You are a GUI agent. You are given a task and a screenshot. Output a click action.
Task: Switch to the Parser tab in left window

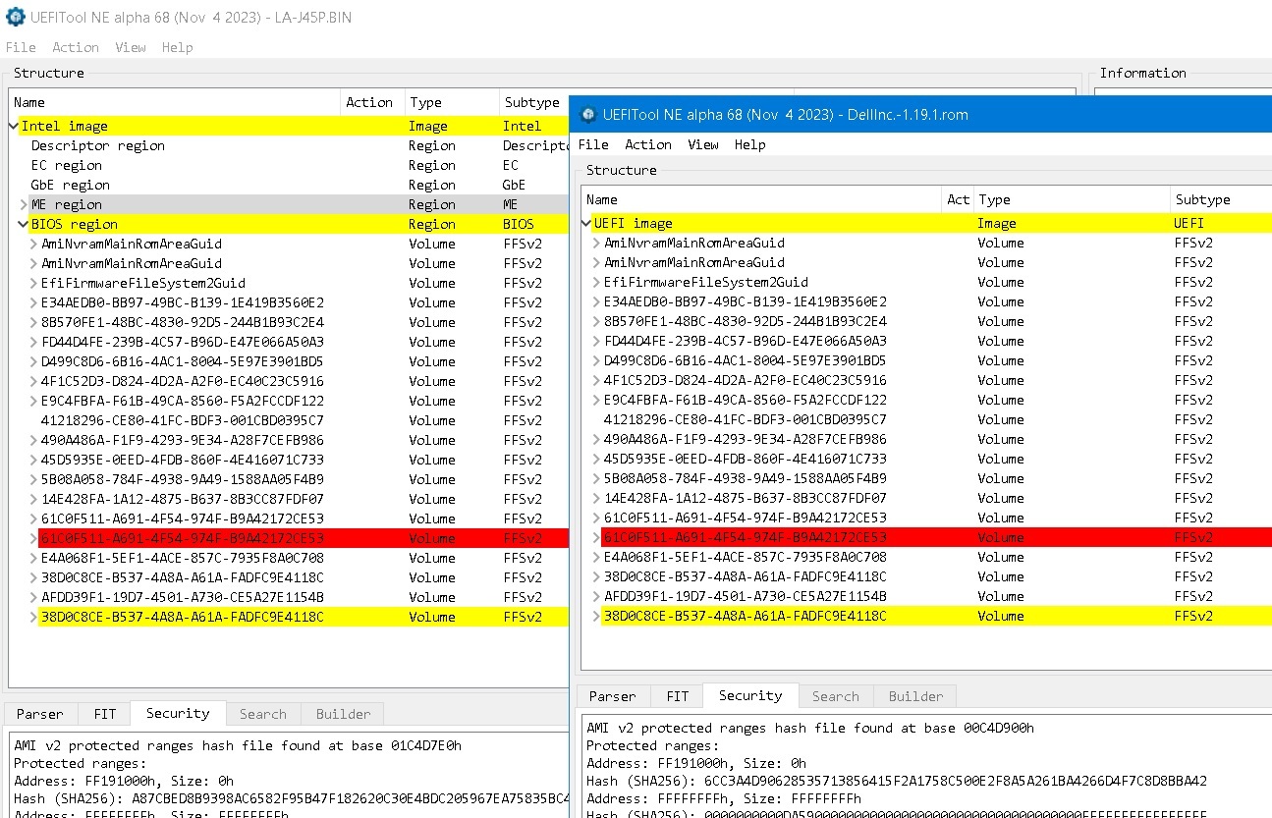pos(39,714)
